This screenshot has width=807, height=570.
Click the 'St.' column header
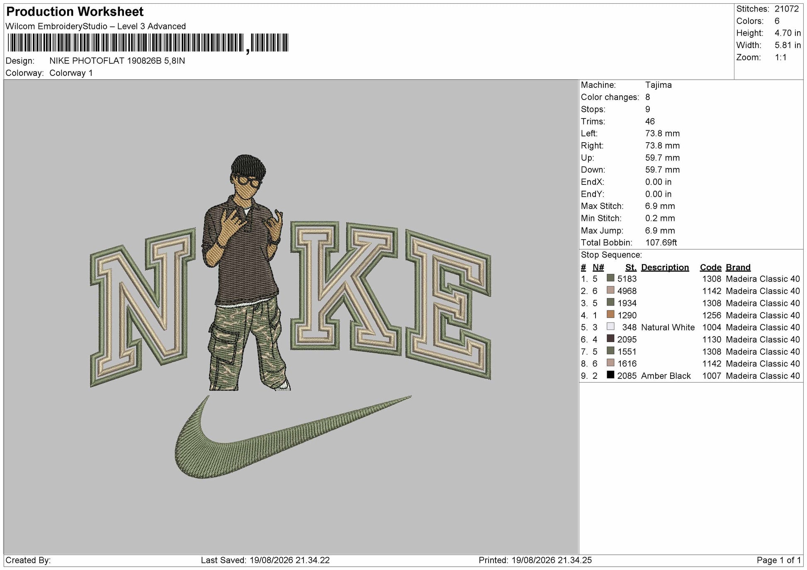[631, 267]
